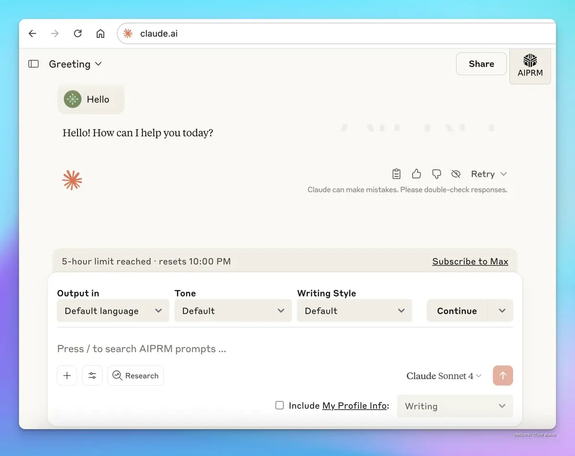
Task: Click the Subscribe to Max link
Action: click(x=470, y=261)
